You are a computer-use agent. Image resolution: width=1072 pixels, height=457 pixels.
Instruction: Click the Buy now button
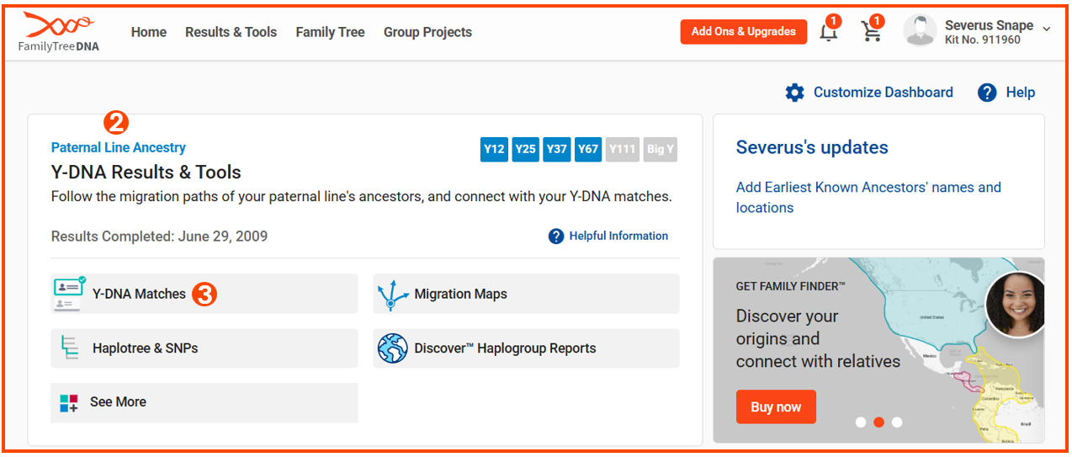(776, 407)
